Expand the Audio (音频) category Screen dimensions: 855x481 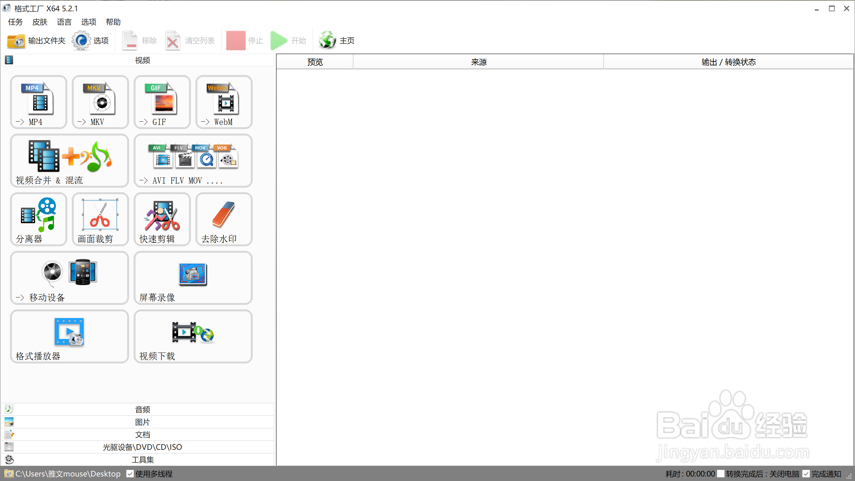tap(138, 409)
